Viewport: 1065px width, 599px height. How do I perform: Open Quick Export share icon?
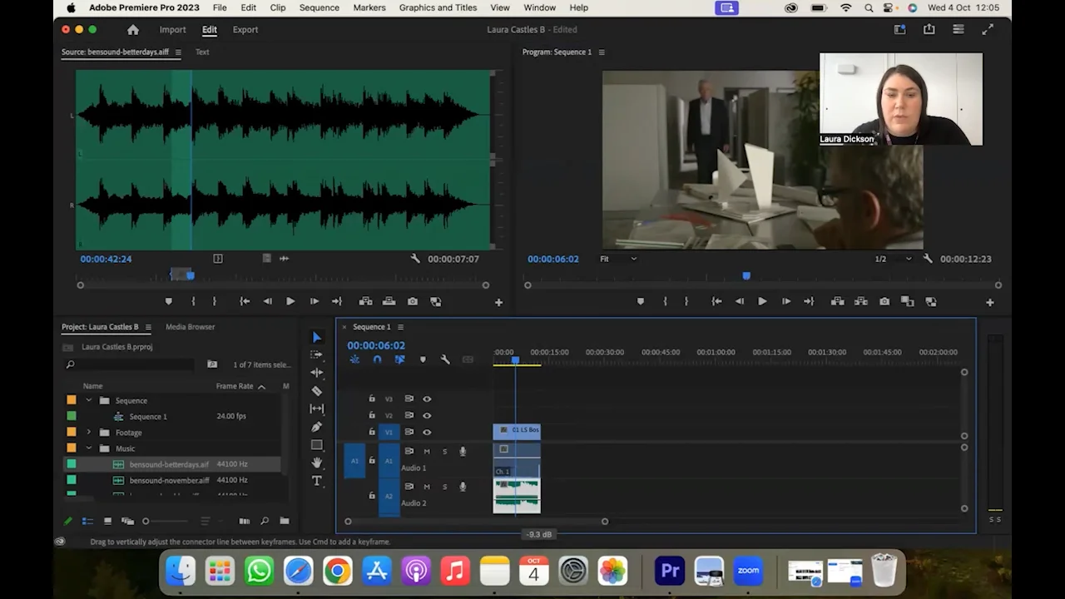click(929, 29)
